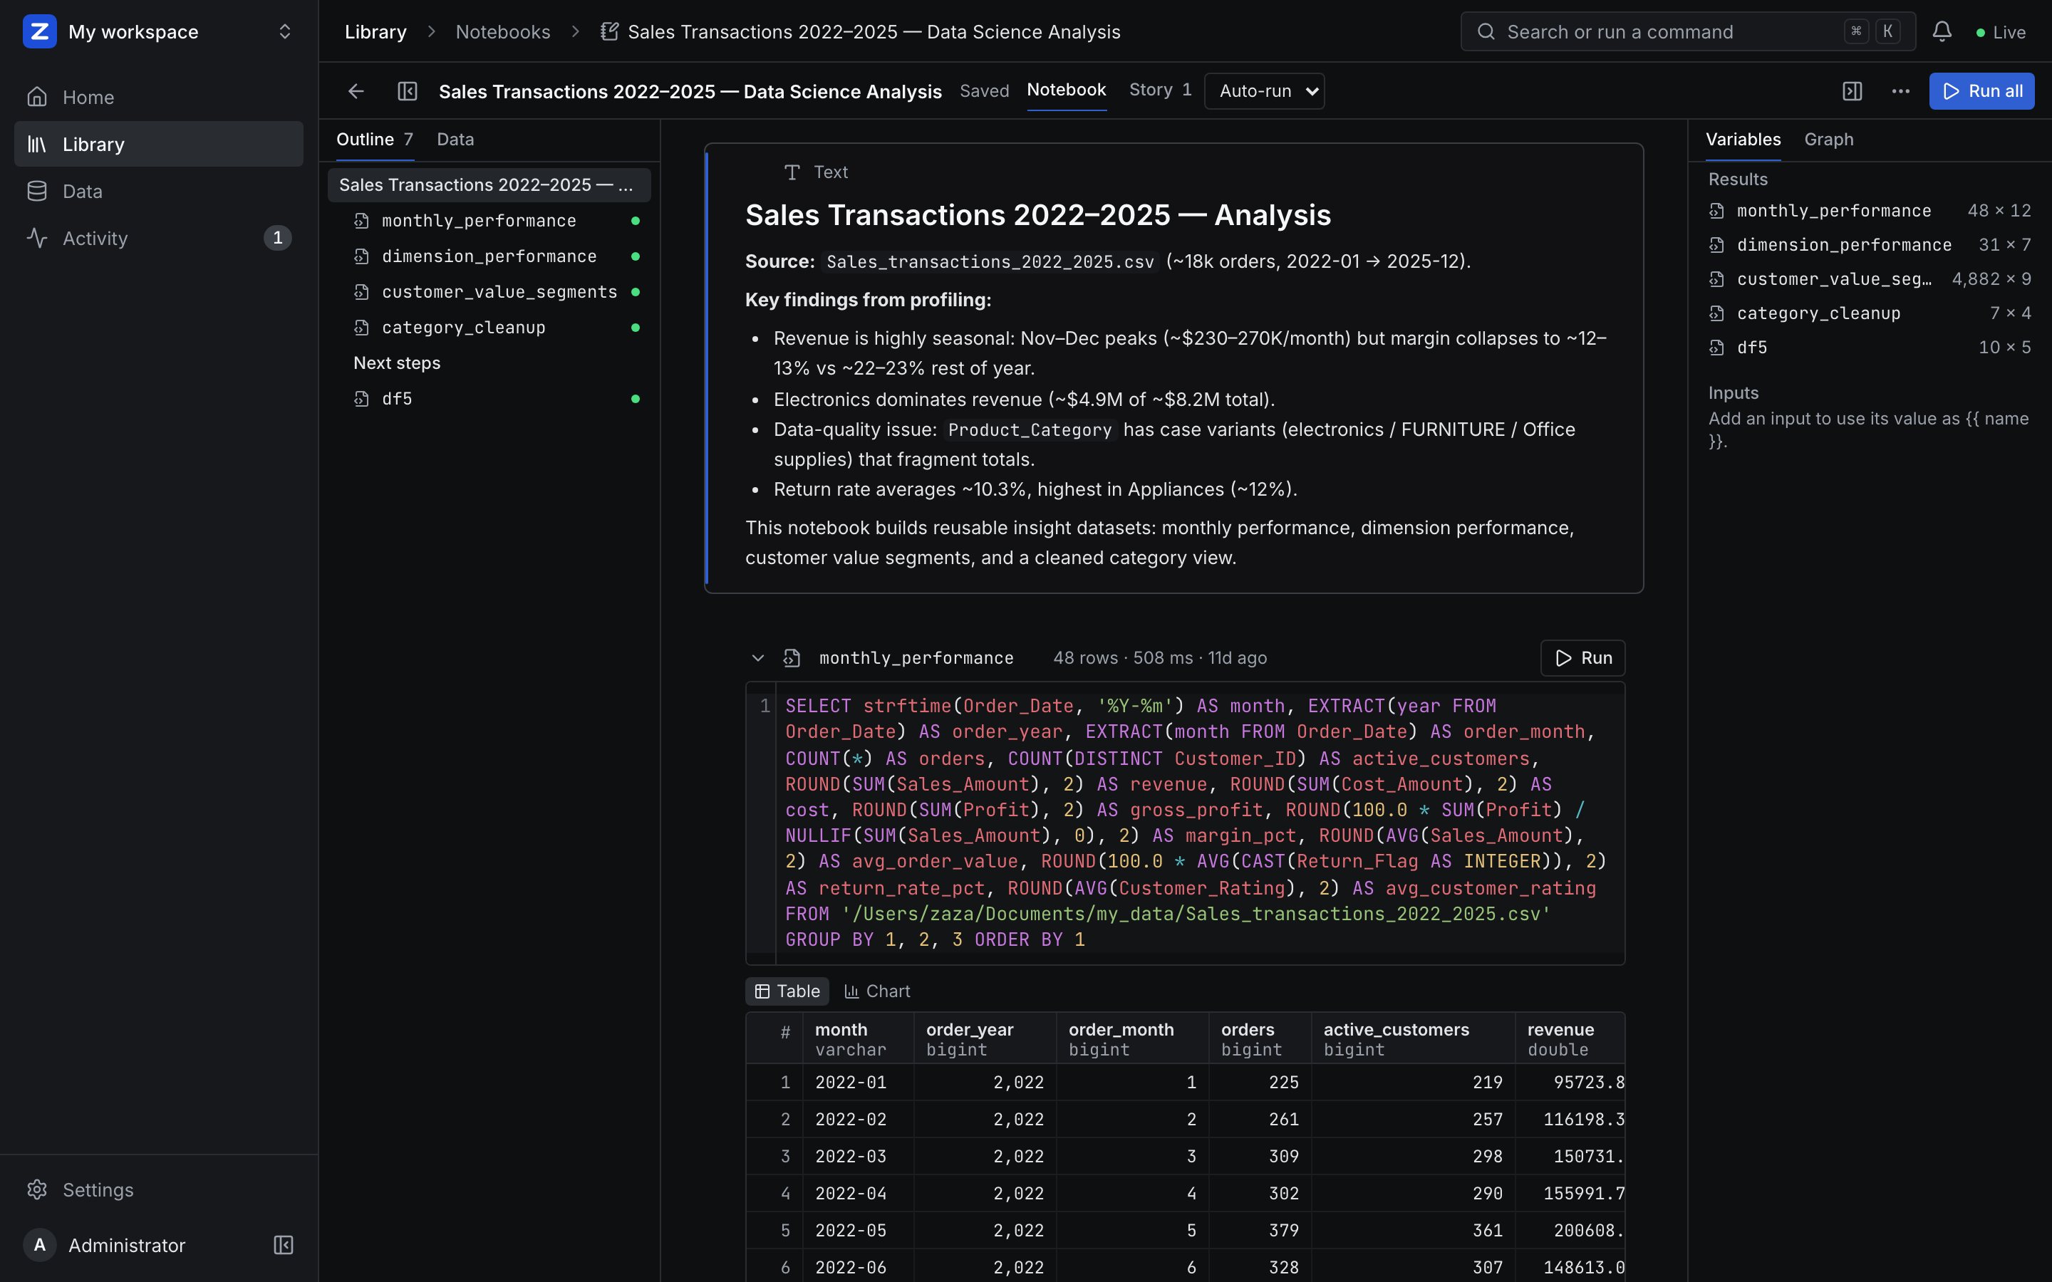Switch to the Data tab in outline panel
This screenshot has height=1282, width=2052.
click(455, 139)
